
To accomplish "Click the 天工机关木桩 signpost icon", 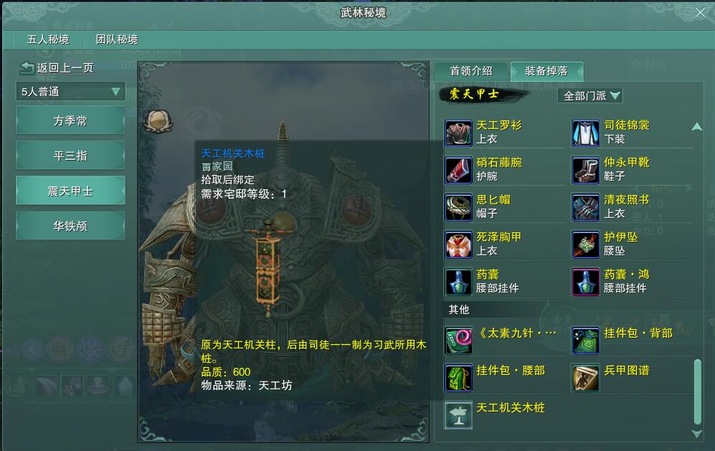I will click(458, 415).
